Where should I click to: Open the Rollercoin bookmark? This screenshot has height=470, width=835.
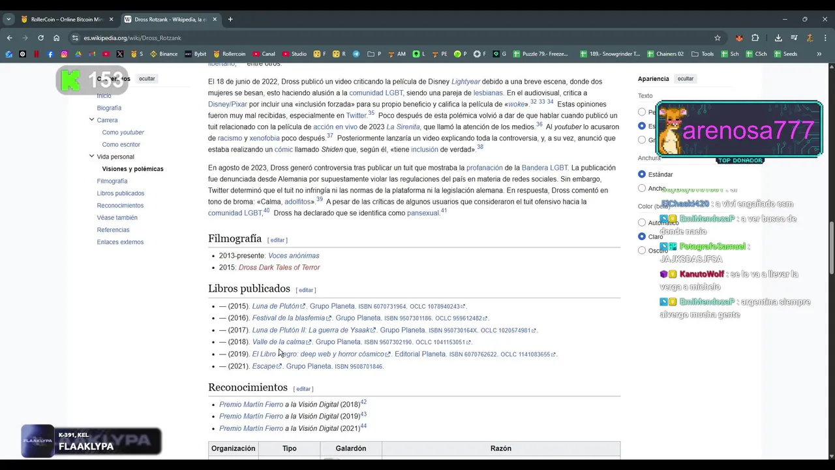pyautogui.click(x=229, y=54)
